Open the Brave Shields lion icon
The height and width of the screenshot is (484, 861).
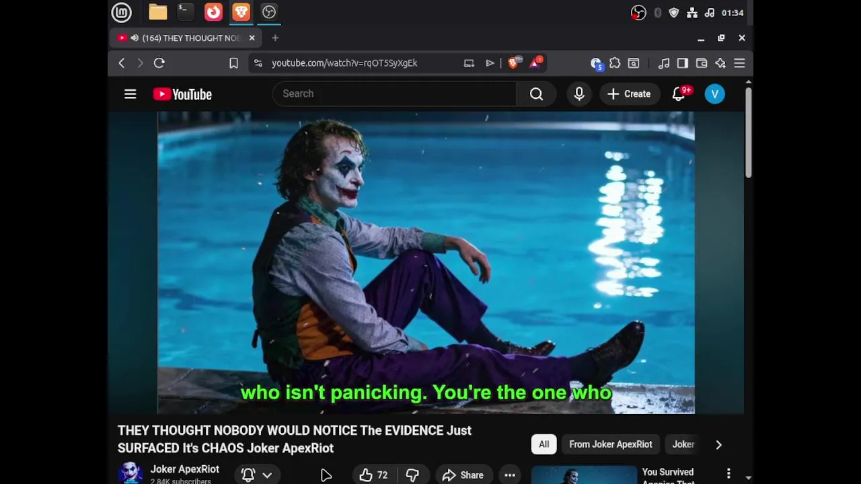point(514,63)
